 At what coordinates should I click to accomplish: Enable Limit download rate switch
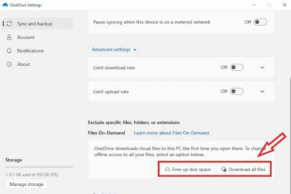coord(237,67)
